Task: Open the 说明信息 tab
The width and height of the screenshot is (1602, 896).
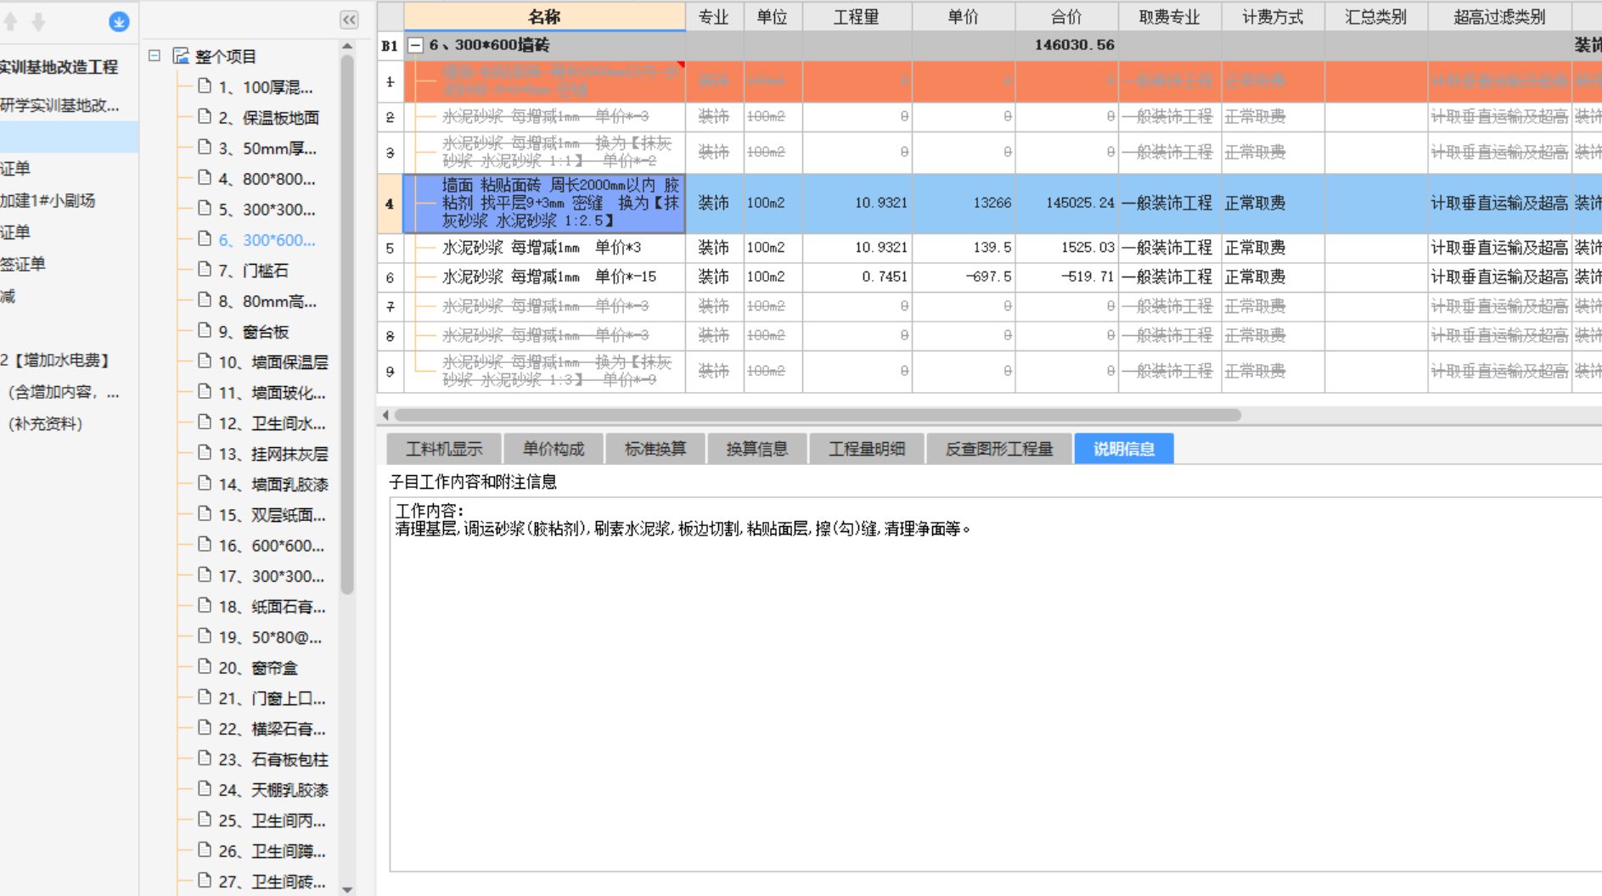Action: tap(1124, 449)
